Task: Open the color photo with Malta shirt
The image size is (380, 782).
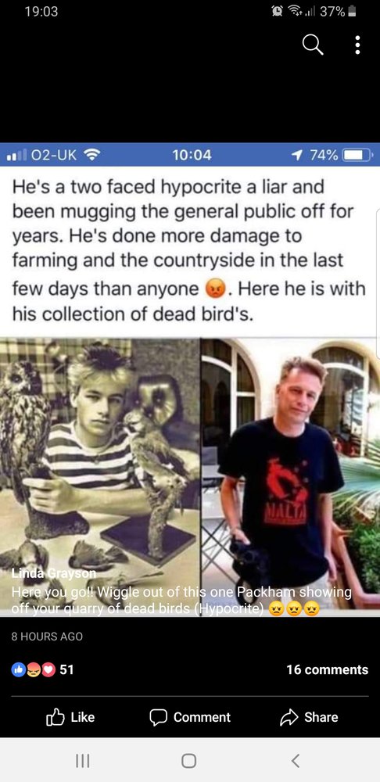Action: (290, 477)
